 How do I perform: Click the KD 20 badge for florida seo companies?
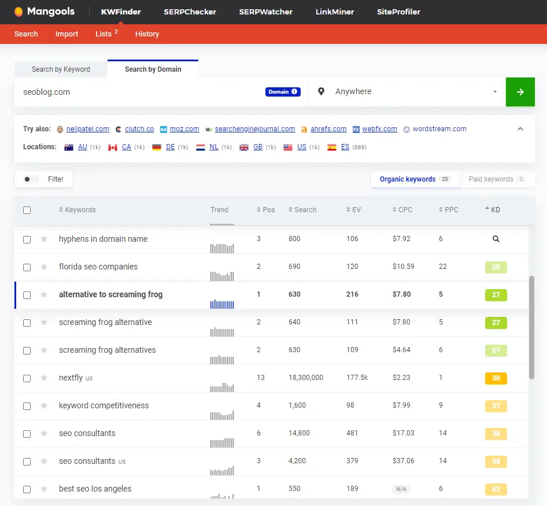click(496, 267)
